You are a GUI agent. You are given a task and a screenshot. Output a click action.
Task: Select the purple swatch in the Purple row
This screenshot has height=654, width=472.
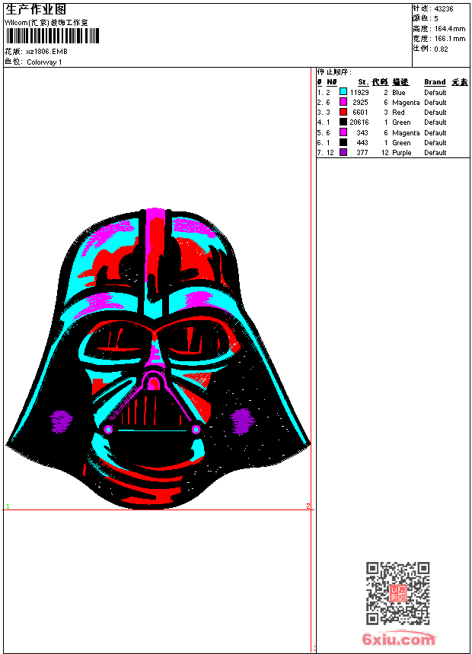[343, 152]
